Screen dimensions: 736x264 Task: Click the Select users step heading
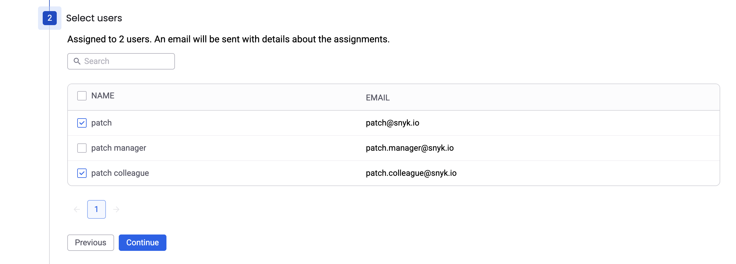pyautogui.click(x=94, y=18)
